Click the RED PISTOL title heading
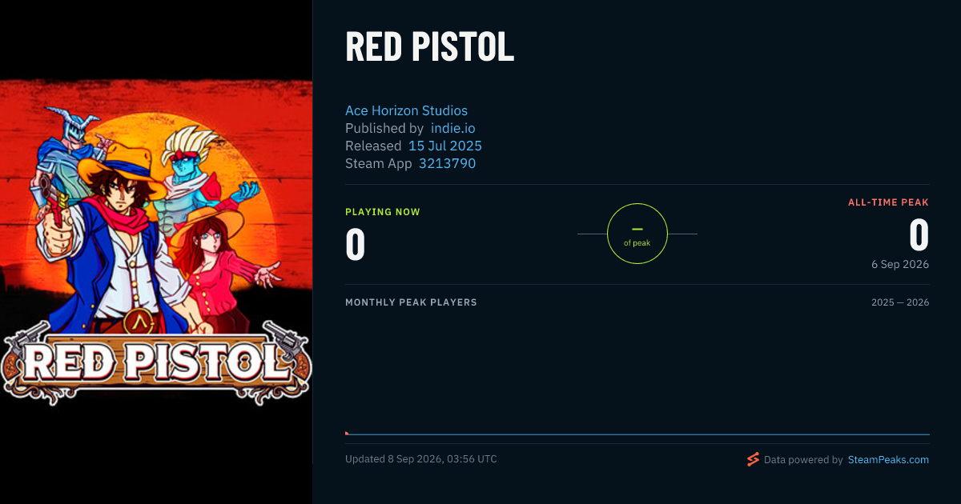The width and height of the screenshot is (961, 504). pos(429,47)
